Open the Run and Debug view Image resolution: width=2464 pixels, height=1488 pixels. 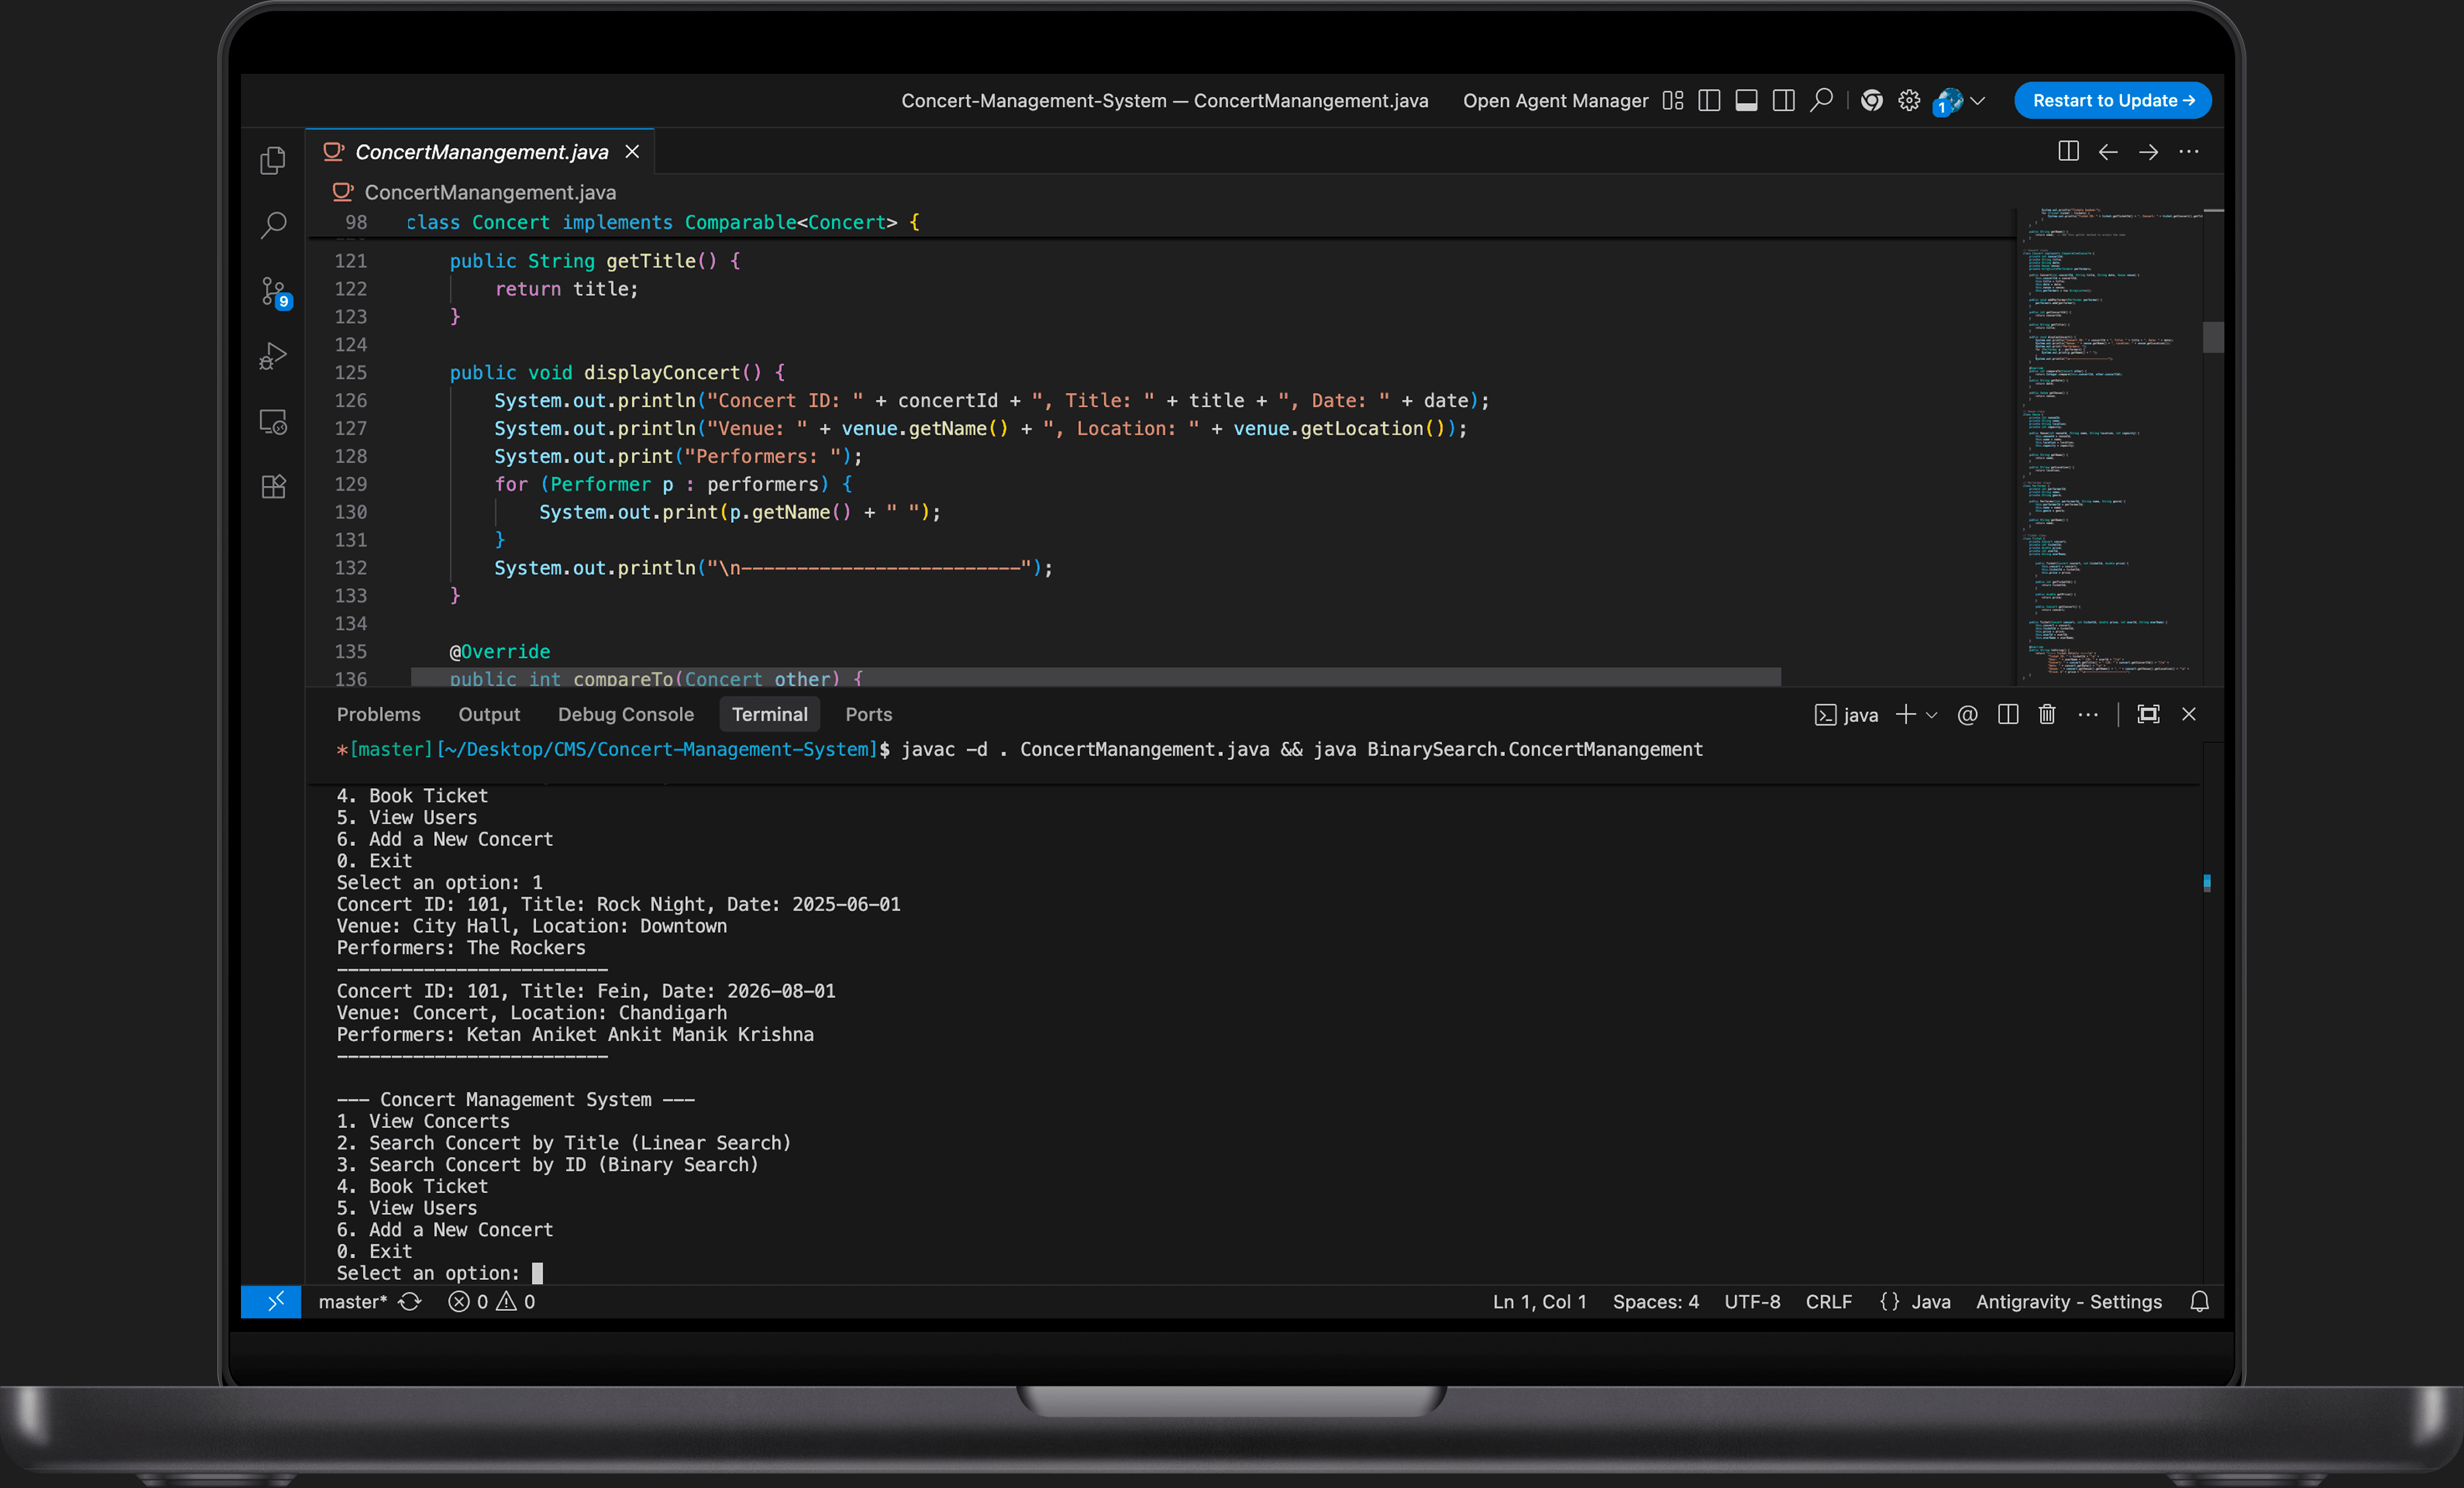(273, 357)
